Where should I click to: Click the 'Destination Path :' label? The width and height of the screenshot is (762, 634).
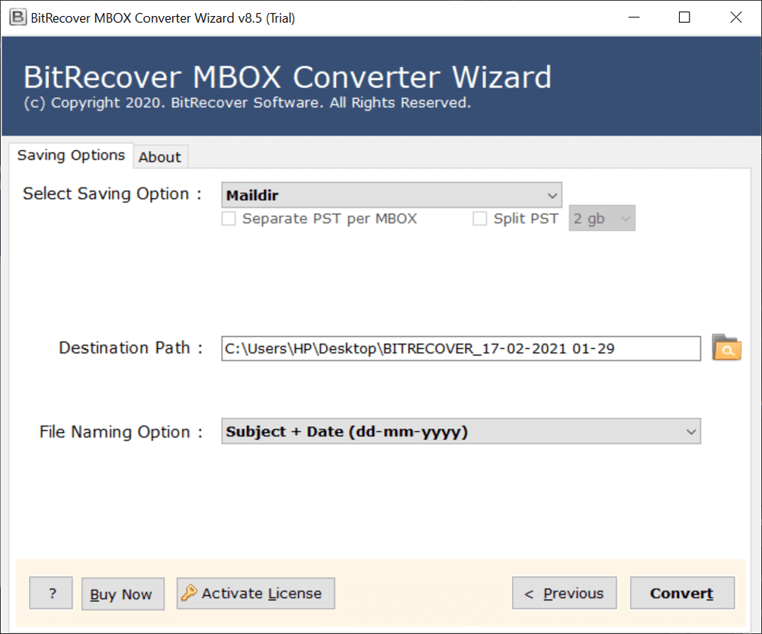[x=131, y=347]
